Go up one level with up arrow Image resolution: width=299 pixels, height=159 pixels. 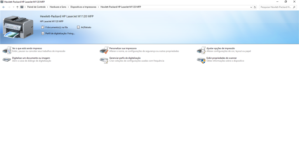(x=17, y=7)
